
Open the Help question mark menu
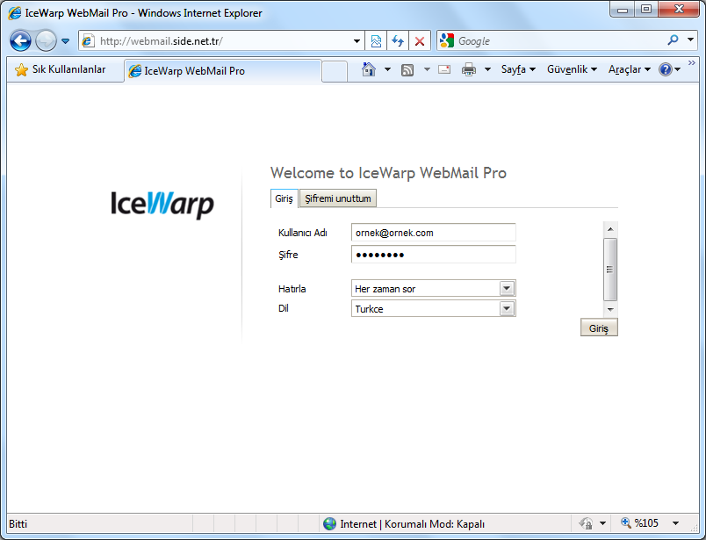pyautogui.click(x=669, y=69)
